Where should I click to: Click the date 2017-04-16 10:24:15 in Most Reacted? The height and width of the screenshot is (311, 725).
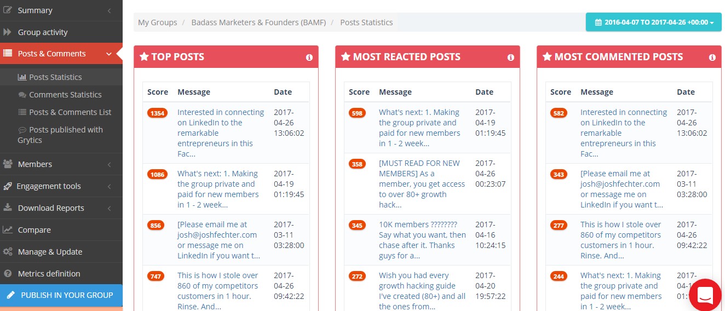(x=490, y=235)
